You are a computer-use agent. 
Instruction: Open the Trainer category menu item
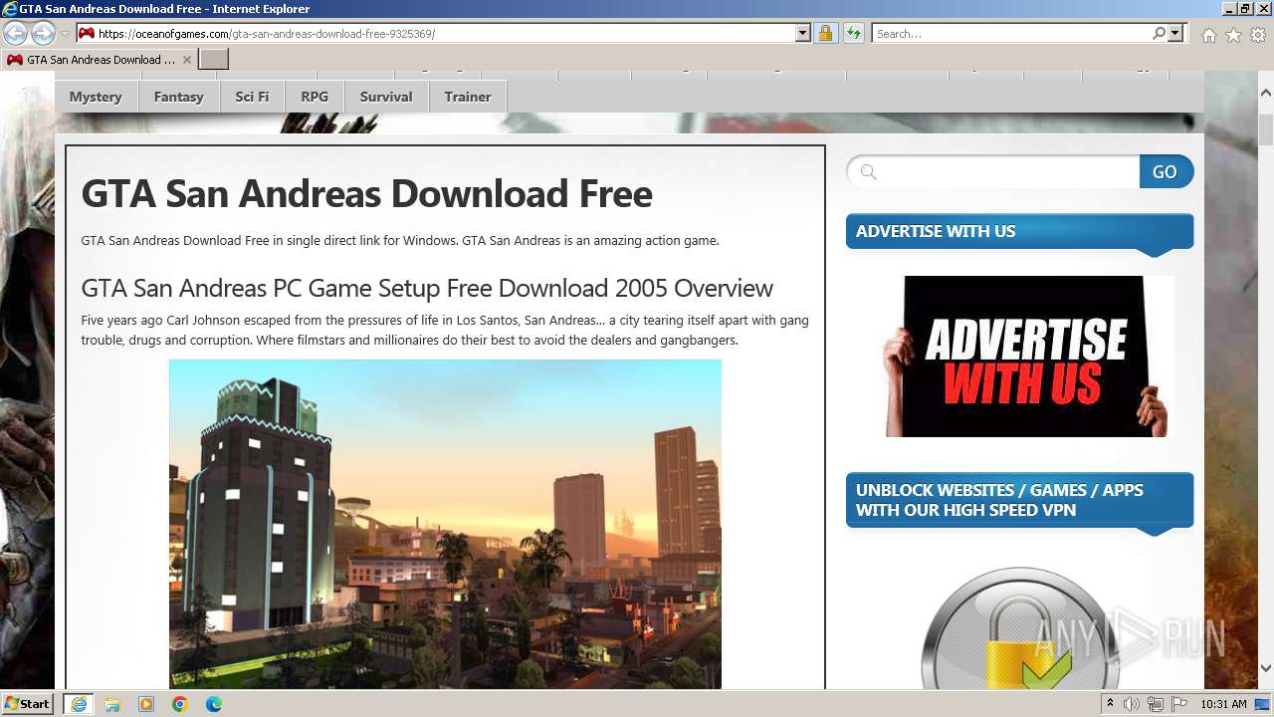point(468,97)
